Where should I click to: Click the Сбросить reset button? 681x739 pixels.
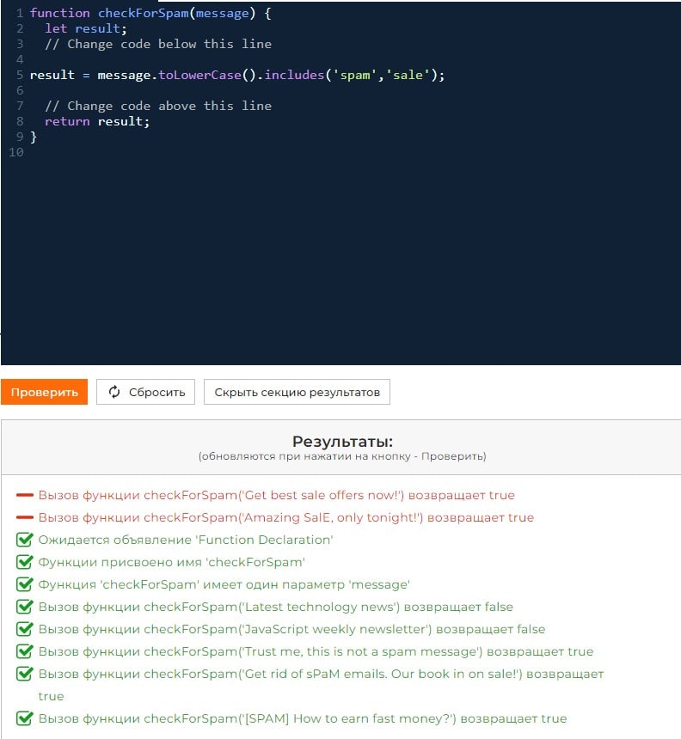coord(145,392)
